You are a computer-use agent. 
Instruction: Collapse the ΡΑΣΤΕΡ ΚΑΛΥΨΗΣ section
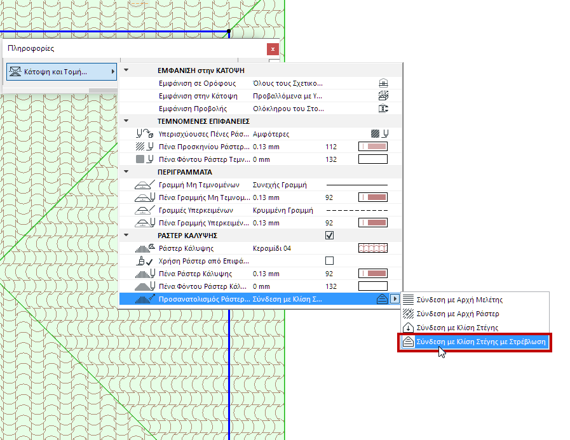[126, 235]
